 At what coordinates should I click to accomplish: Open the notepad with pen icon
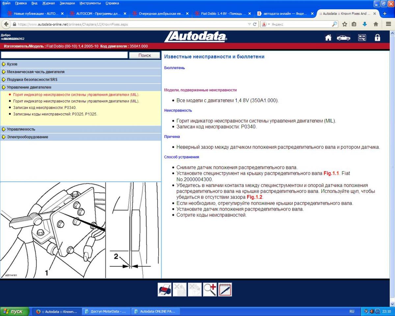pyautogui.click(x=225, y=290)
